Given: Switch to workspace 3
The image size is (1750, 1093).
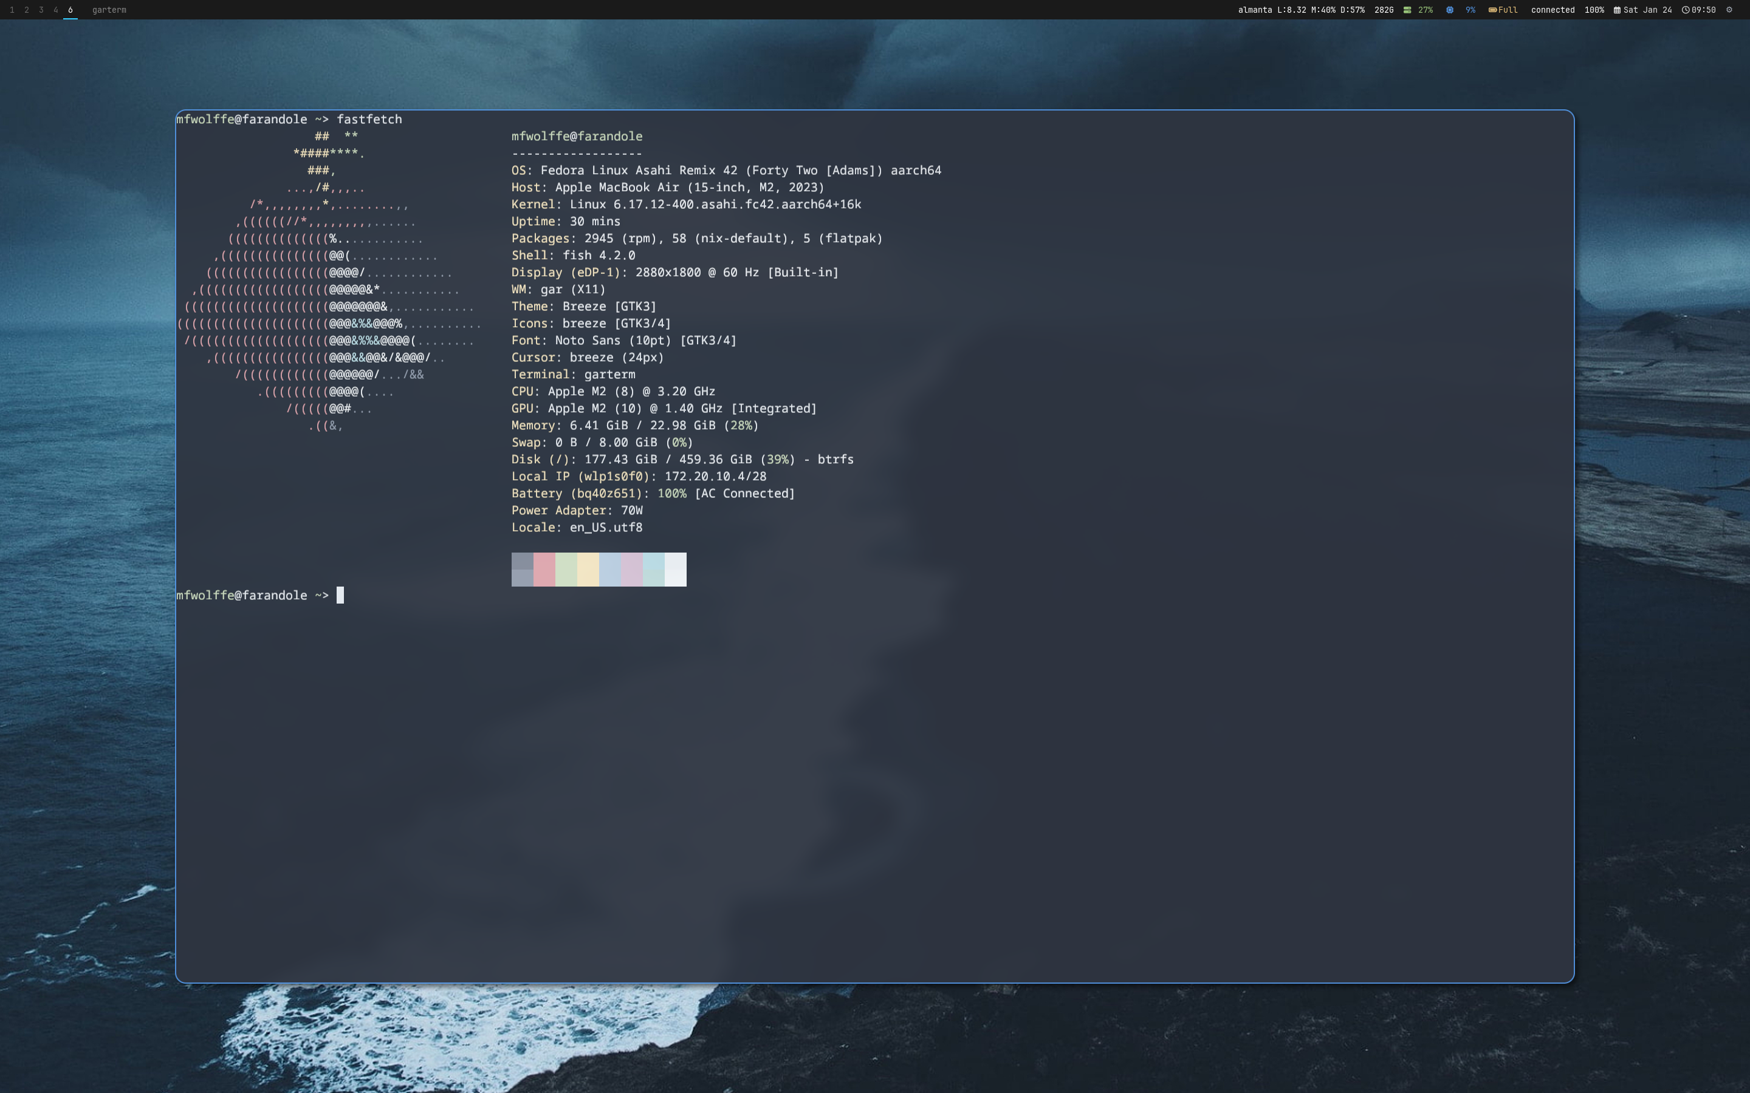Looking at the screenshot, I should click(41, 10).
